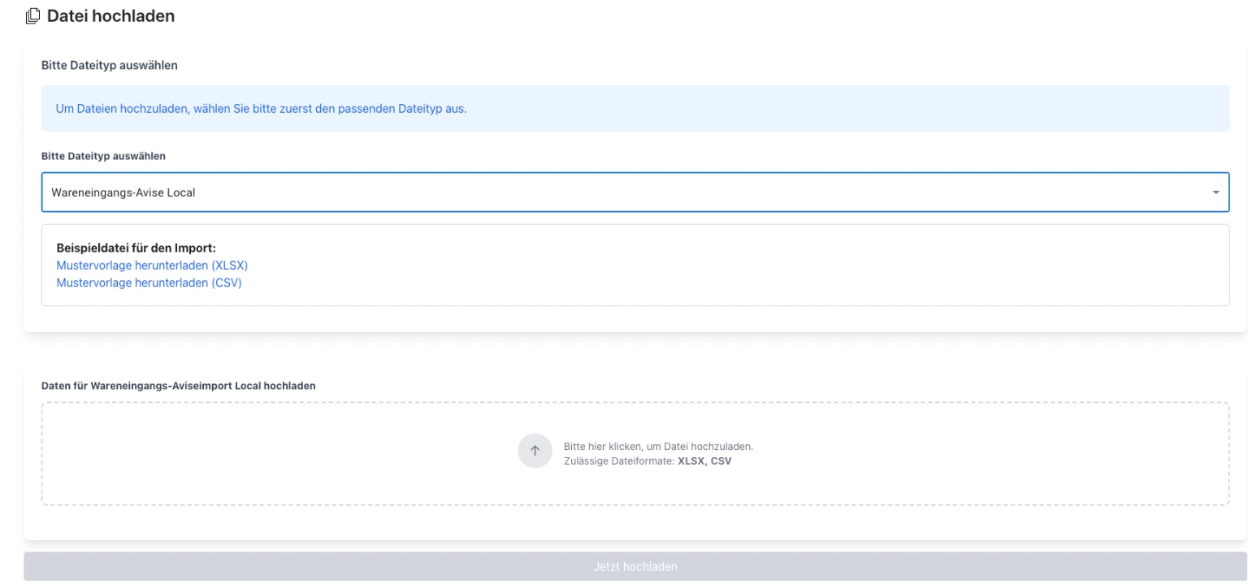Click the Jetzt hochladen button
The height and width of the screenshot is (588, 1248).
pyautogui.click(x=635, y=566)
